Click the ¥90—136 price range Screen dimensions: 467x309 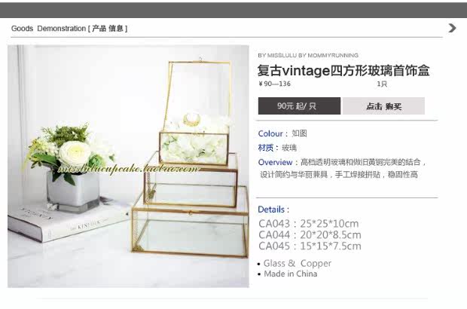274,84
